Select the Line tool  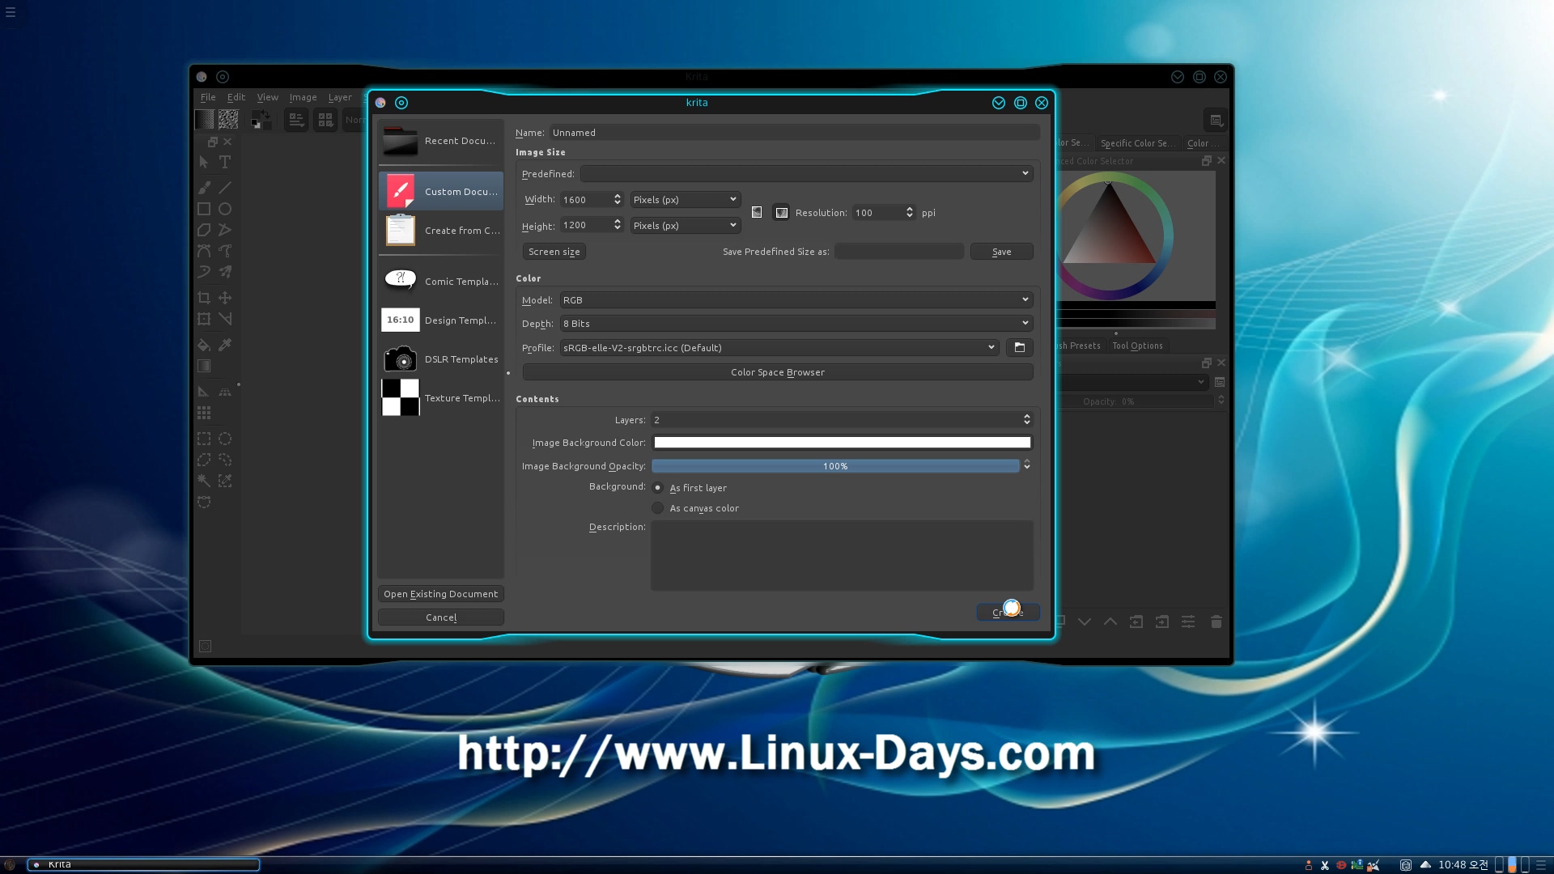pyautogui.click(x=225, y=188)
